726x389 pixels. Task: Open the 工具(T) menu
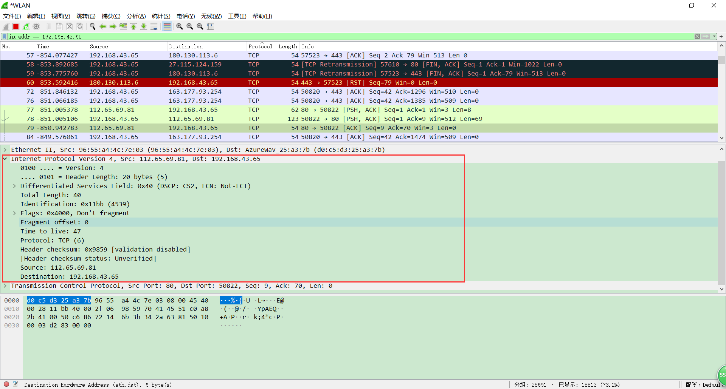pos(237,16)
